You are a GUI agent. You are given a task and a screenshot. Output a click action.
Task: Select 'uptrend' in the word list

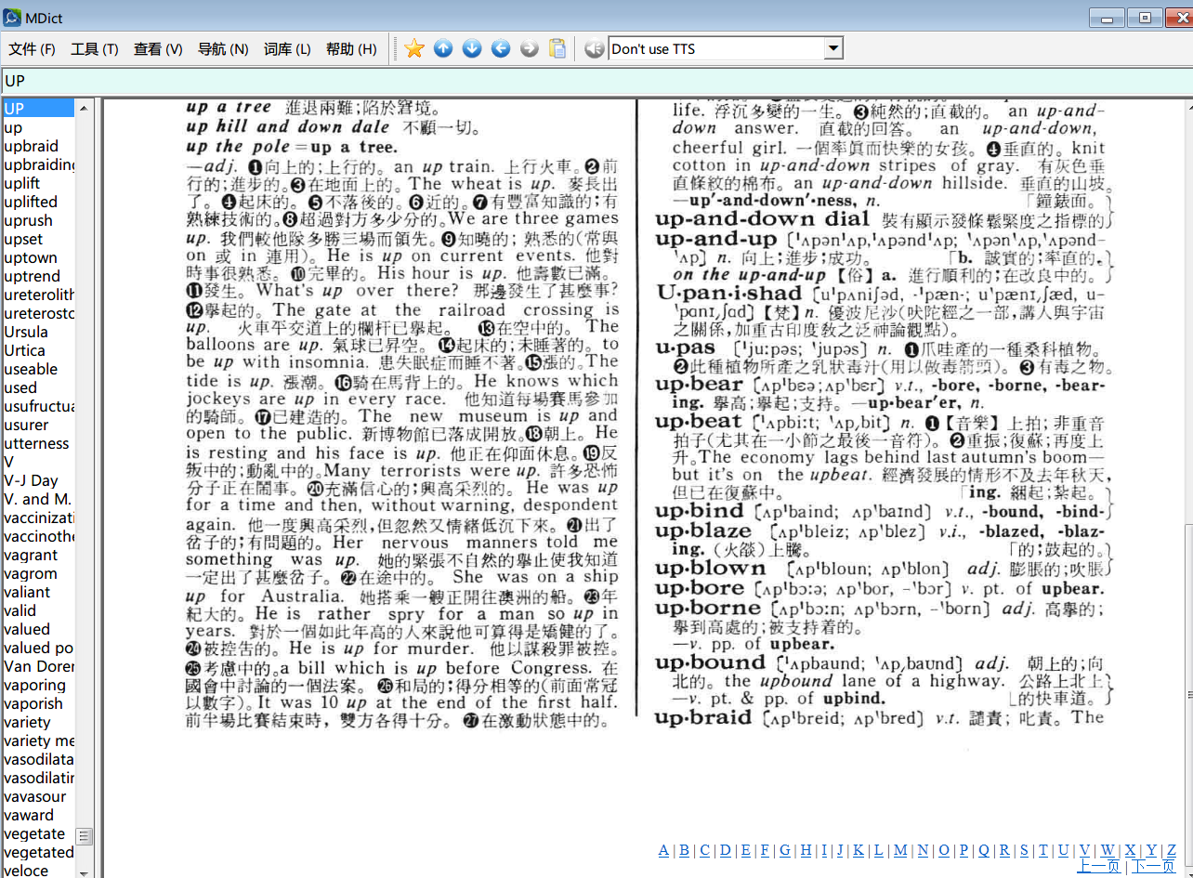pyautogui.click(x=32, y=276)
